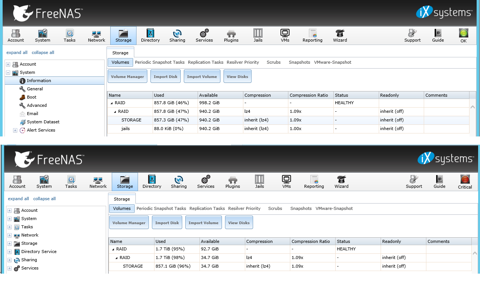The image size is (480, 298).
Task: Expand Tasks node in lower window tree
Action: pos(10,227)
